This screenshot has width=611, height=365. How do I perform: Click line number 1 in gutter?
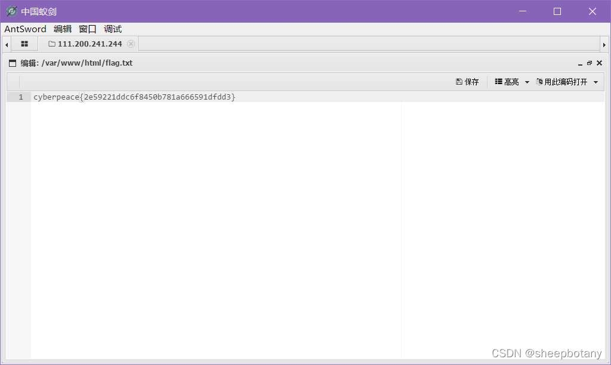[21, 97]
